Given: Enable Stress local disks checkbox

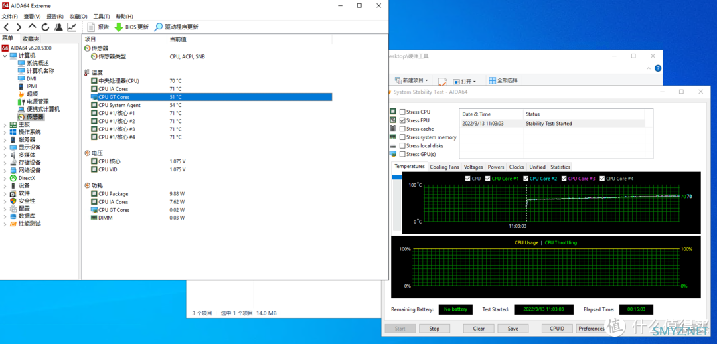Looking at the screenshot, I should pos(402,146).
